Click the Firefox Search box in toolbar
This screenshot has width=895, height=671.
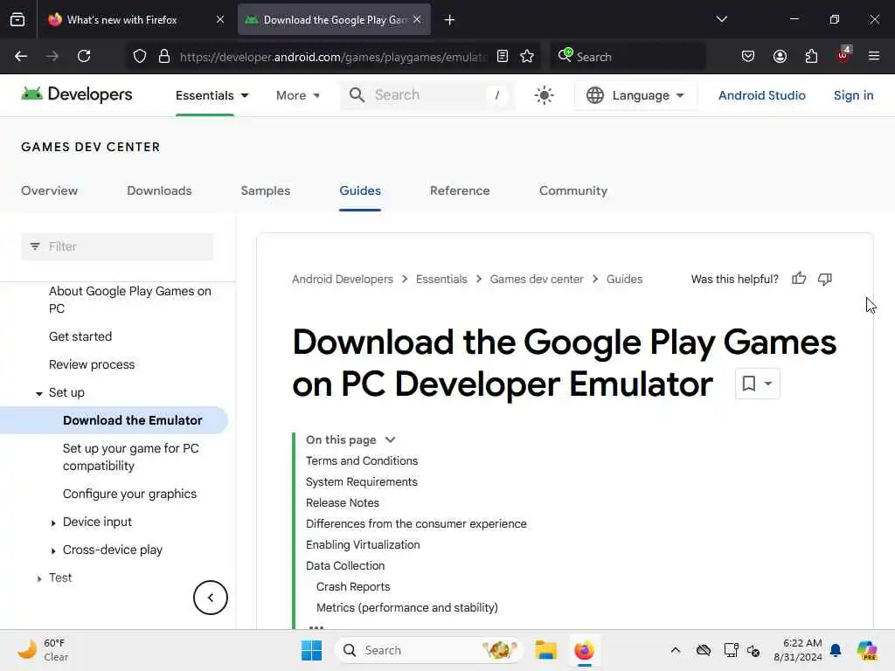[x=628, y=57]
